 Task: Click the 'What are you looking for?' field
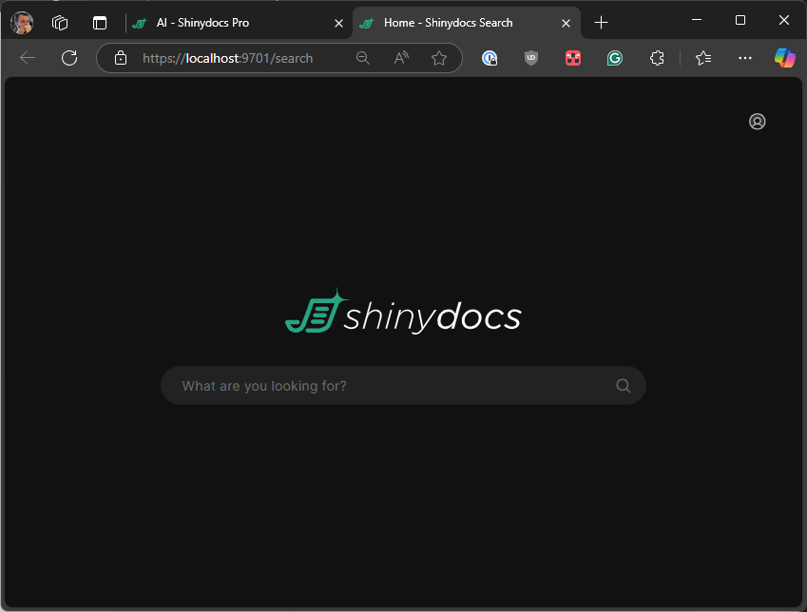pyautogui.click(x=390, y=386)
